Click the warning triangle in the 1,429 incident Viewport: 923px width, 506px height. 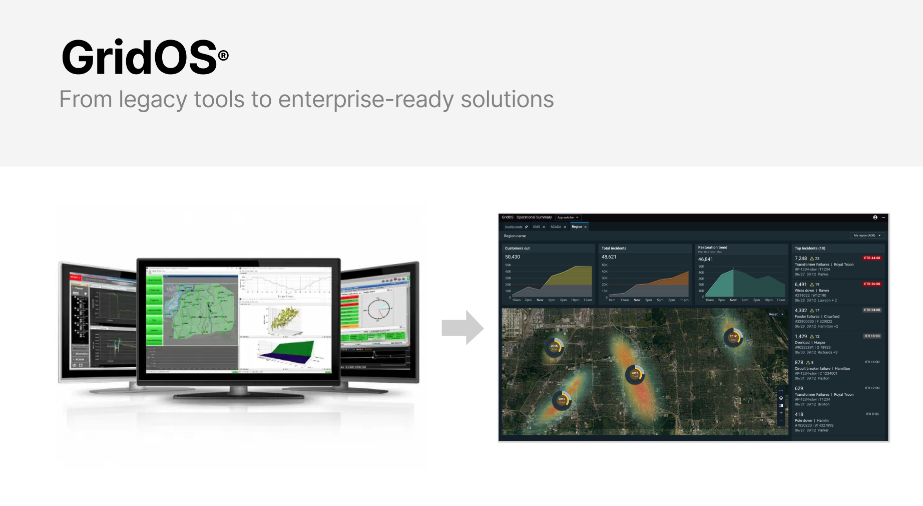(x=812, y=337)
